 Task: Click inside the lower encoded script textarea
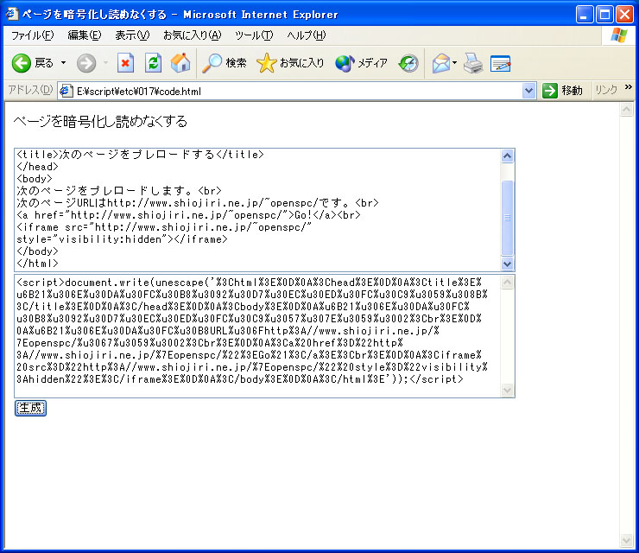pyautogui.click(x=257, y=335)
